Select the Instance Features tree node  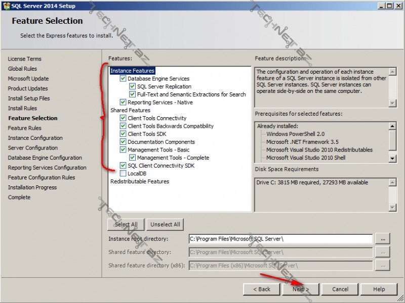click(x=132, y=71)
